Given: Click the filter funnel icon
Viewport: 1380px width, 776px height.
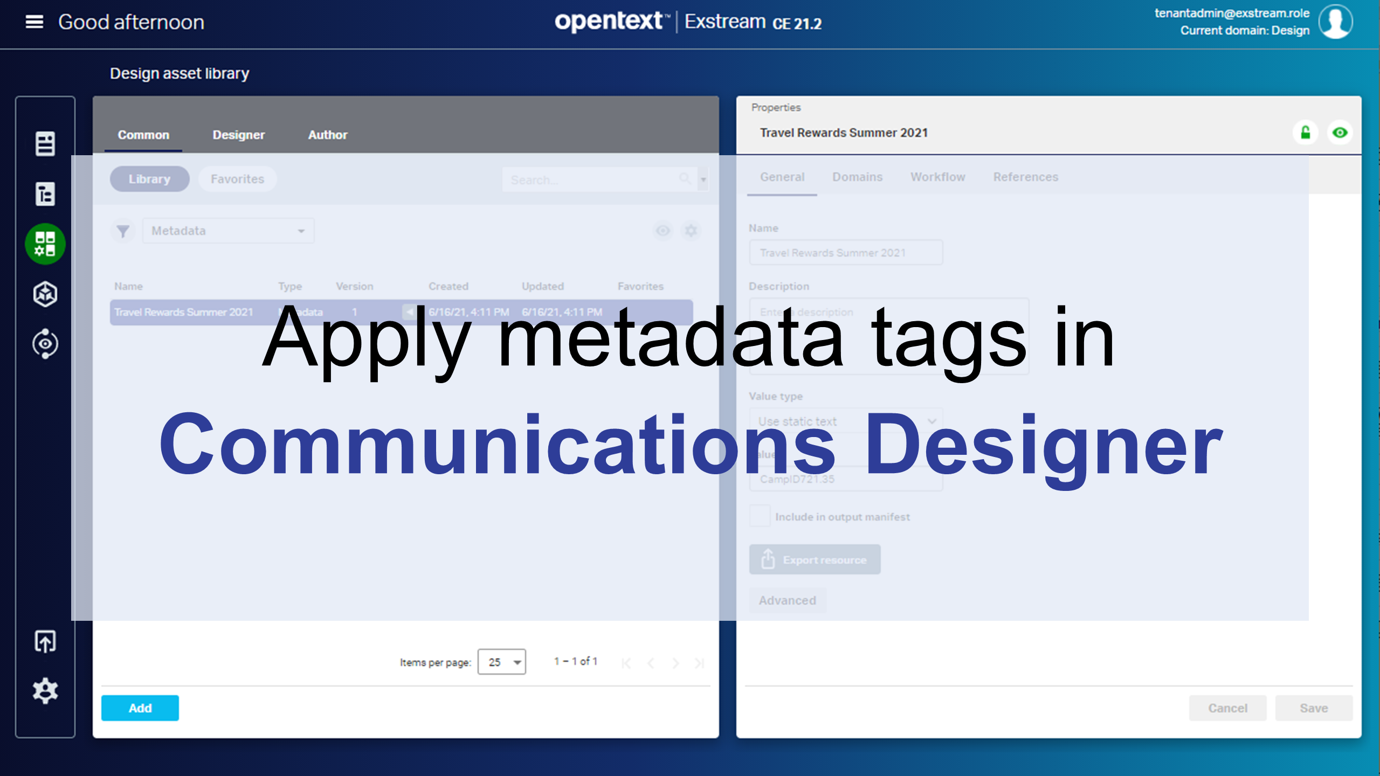Looking at the screenshot, I should pyautogui.click(x=123, y=231).
